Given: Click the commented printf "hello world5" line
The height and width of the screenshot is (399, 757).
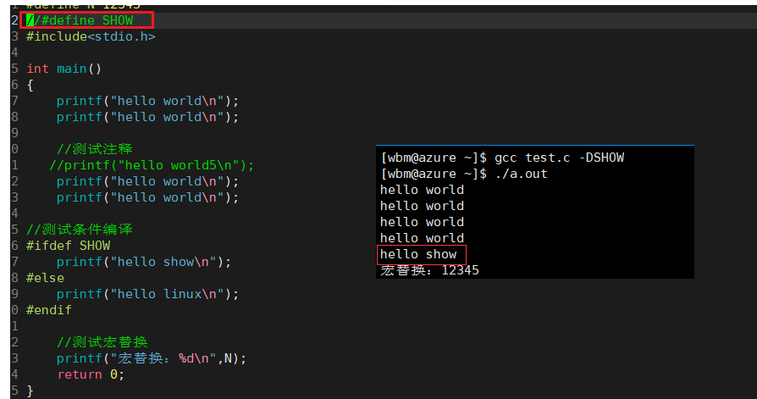Looking at the screenshot, I should pos(152,165).
